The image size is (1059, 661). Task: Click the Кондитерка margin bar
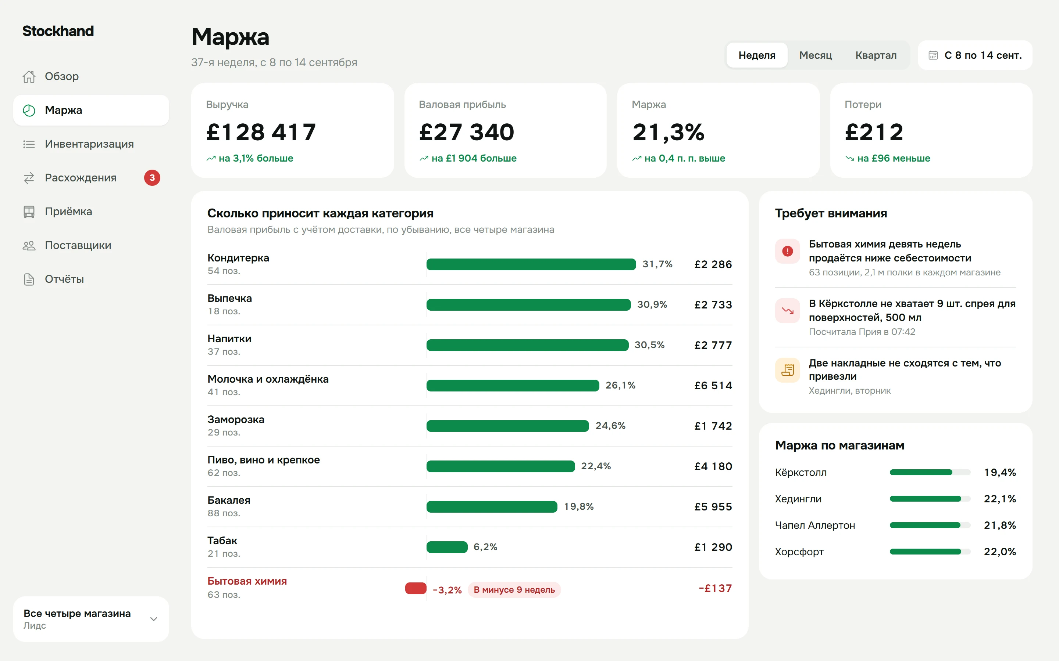point(531,264)
